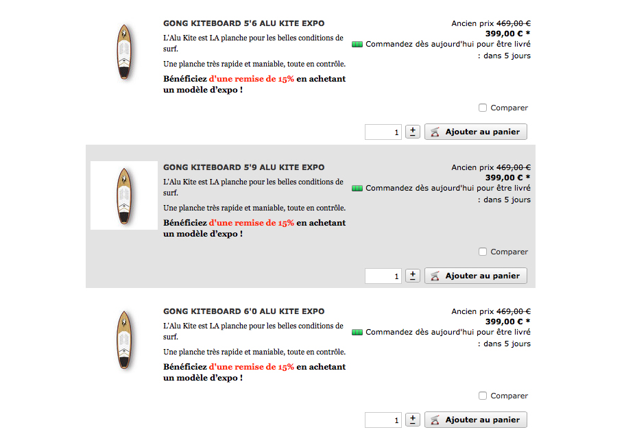Open the 5'9 Alu Kite board thumbnail
Viewport: 624px width, 432px height.
click(124, 196)
